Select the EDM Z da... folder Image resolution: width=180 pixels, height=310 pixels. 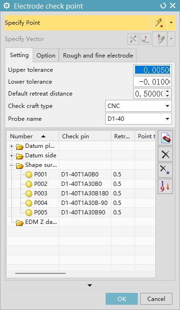click(36, 222)
